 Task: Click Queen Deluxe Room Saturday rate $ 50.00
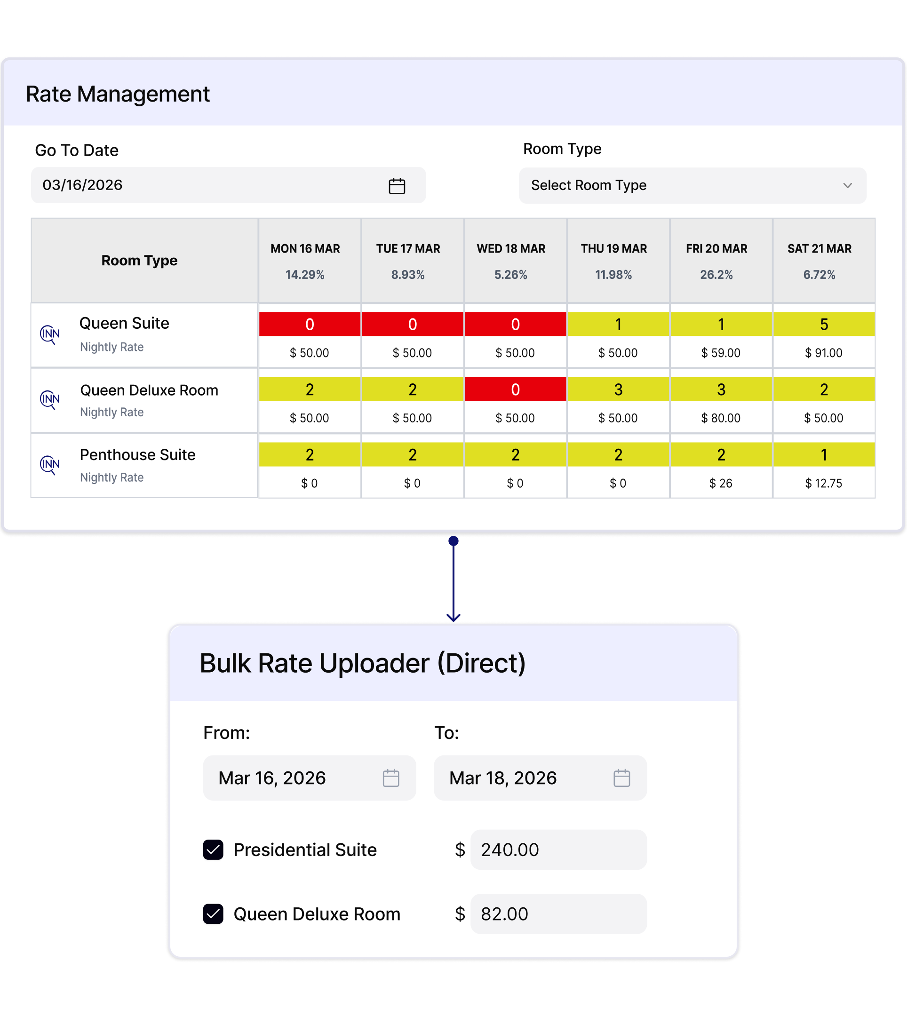pos(823,418)
